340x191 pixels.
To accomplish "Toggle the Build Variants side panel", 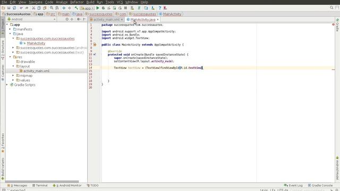I will coord(3,169).
